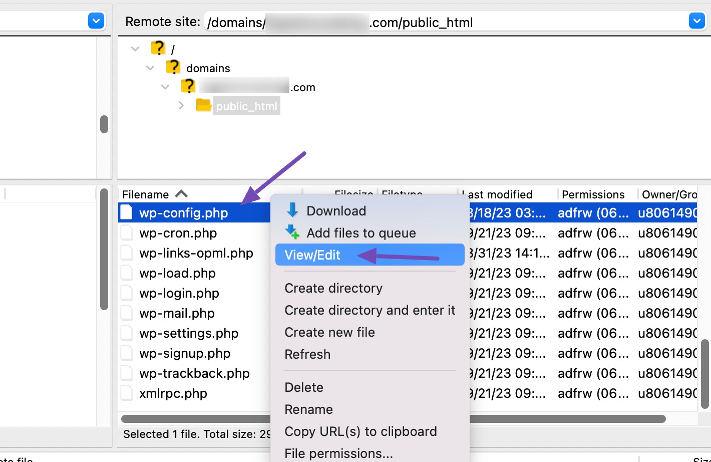Click the public_html folder icon
Viewport: 711px width, 462px height.
203,105
